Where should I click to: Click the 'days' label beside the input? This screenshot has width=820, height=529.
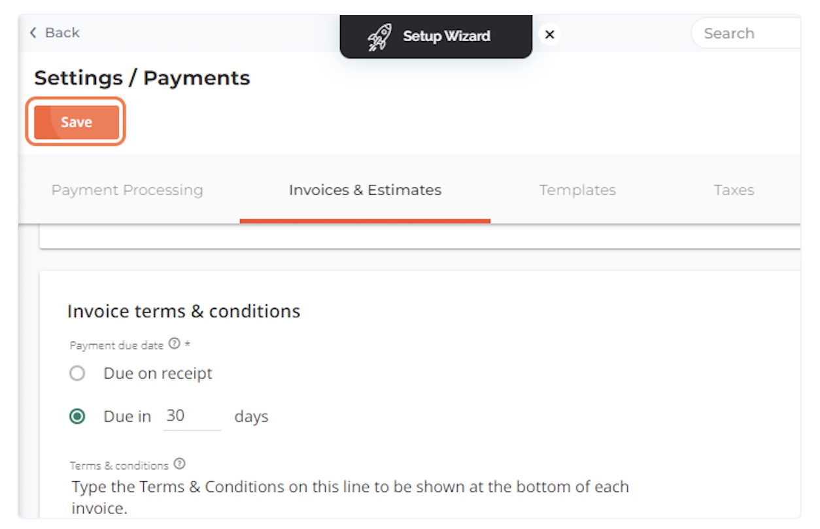click(x=251, y=416)
